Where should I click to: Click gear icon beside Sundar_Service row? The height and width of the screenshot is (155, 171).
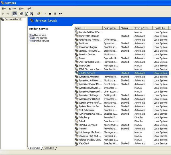click(x=76, y=73)
